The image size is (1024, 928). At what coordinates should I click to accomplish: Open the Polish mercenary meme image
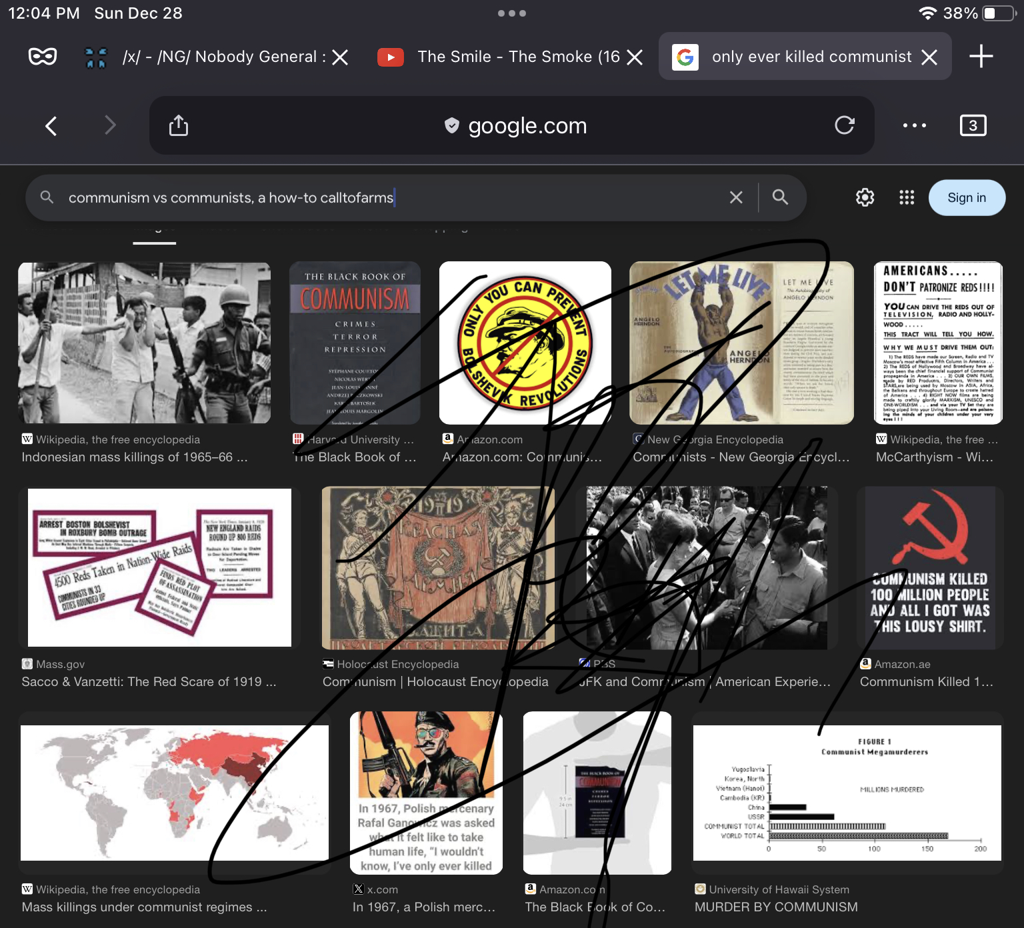coord(426,793)
